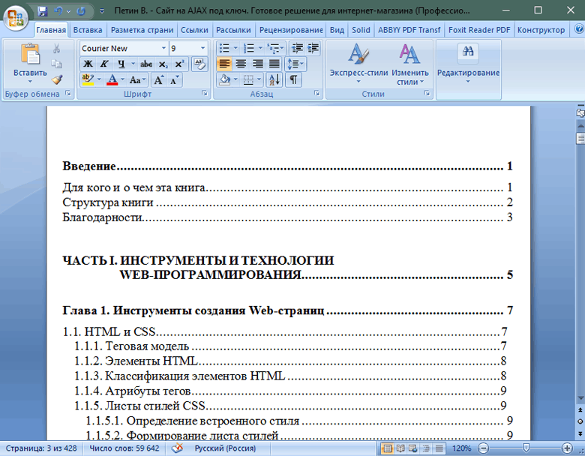
Task: Switch to Print Layout view
Action: tap(388, 448)
